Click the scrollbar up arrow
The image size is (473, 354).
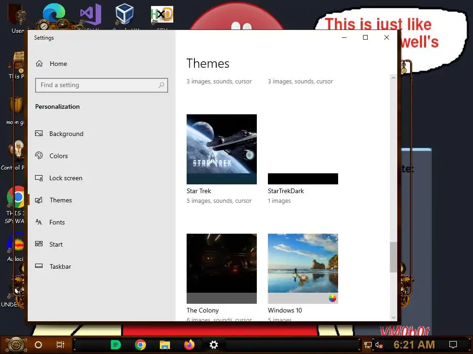[x=394, y=78]
